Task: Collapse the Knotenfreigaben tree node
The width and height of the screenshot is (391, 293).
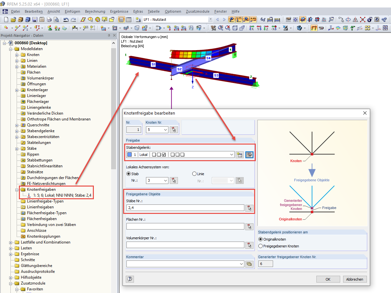Action: pyautogui.click(x=17, y=189)
